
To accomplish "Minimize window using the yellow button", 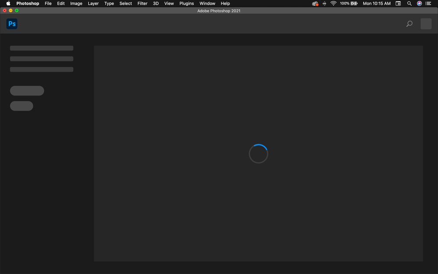I will click(x=11, y=11).
